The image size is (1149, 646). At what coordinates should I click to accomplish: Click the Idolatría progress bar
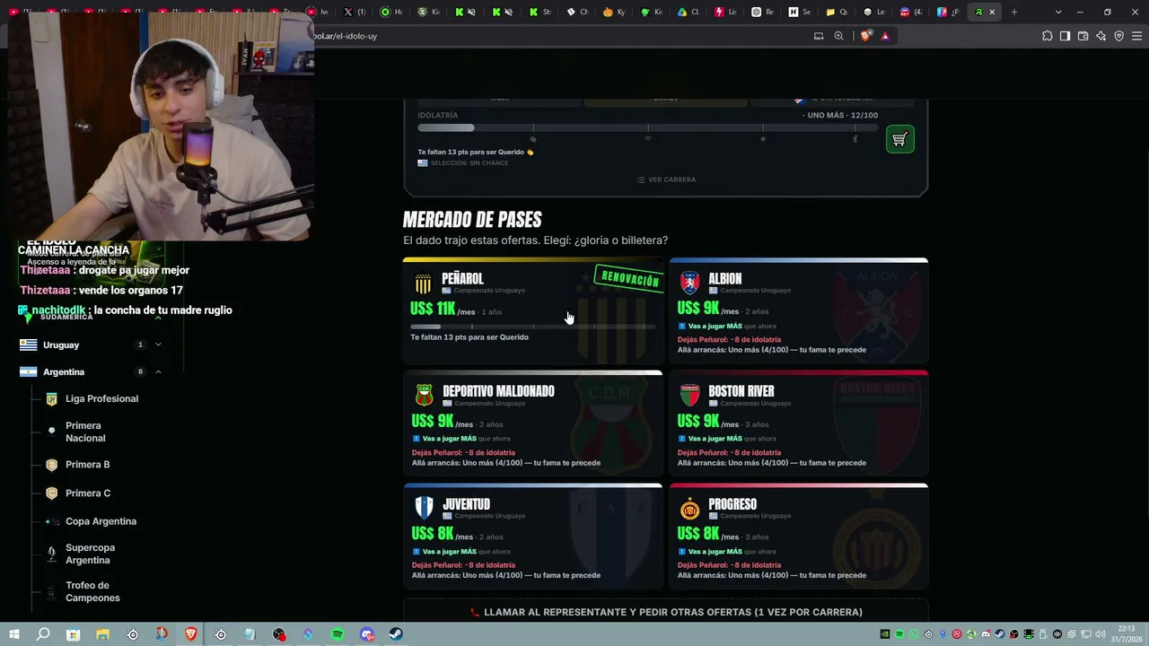(647, 128)
